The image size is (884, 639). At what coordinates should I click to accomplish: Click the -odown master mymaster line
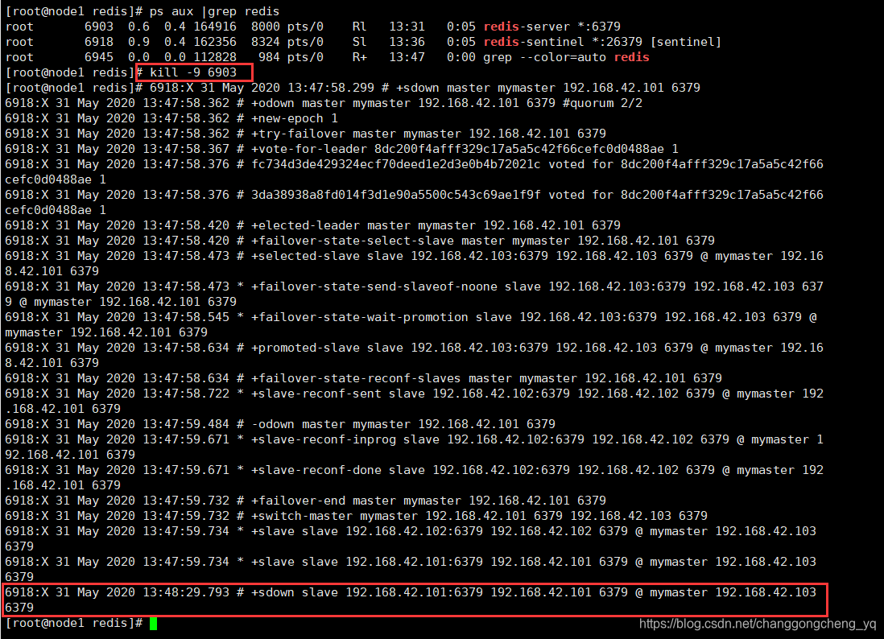coord(280,424)
